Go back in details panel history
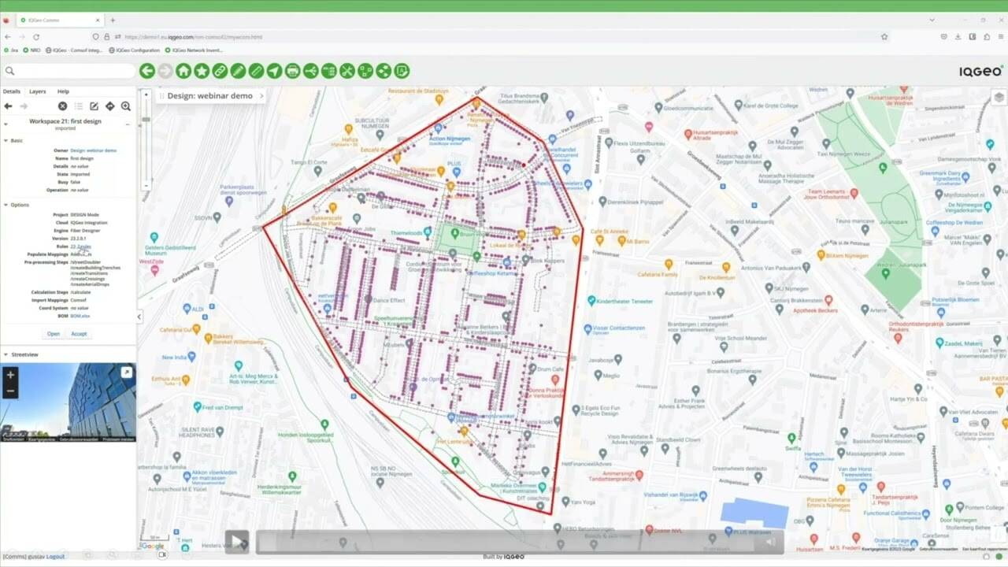1008x567 pixels. pyautogui.click(x=9, y=106)
